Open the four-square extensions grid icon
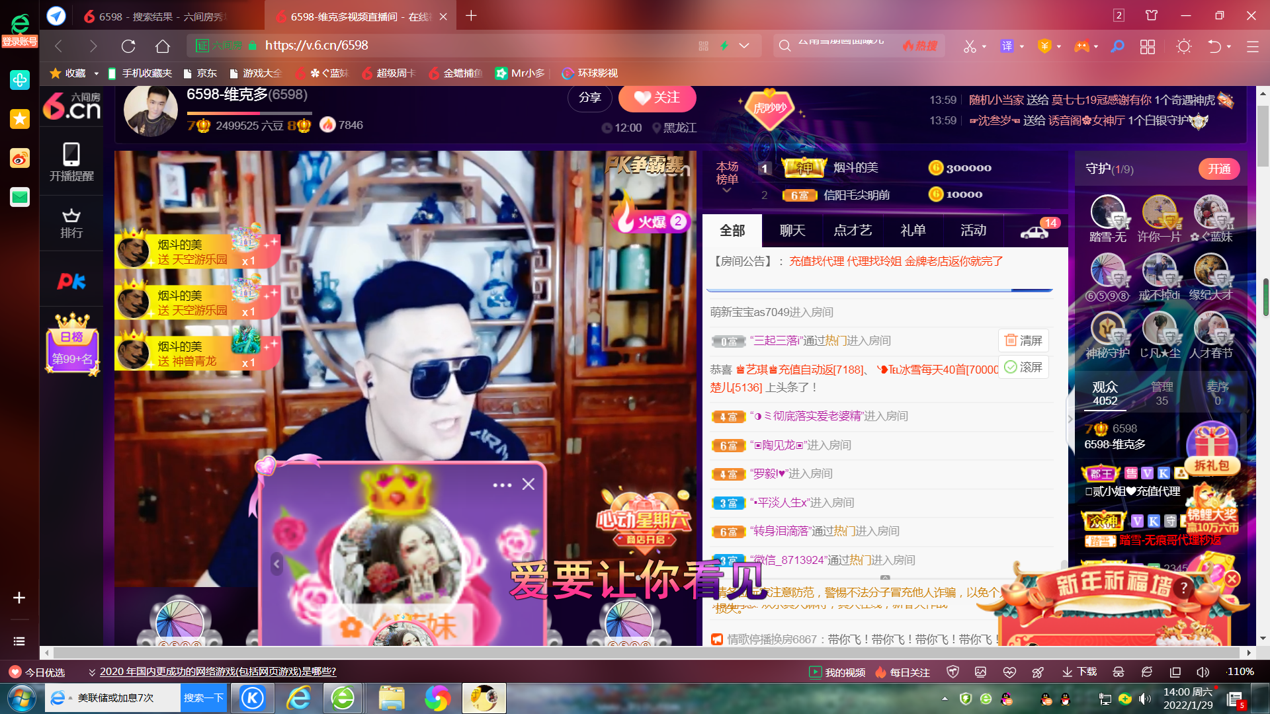 1148,46
